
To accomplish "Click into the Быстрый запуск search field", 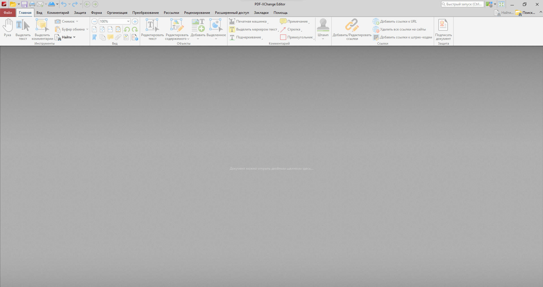I will tap(462, 4).
